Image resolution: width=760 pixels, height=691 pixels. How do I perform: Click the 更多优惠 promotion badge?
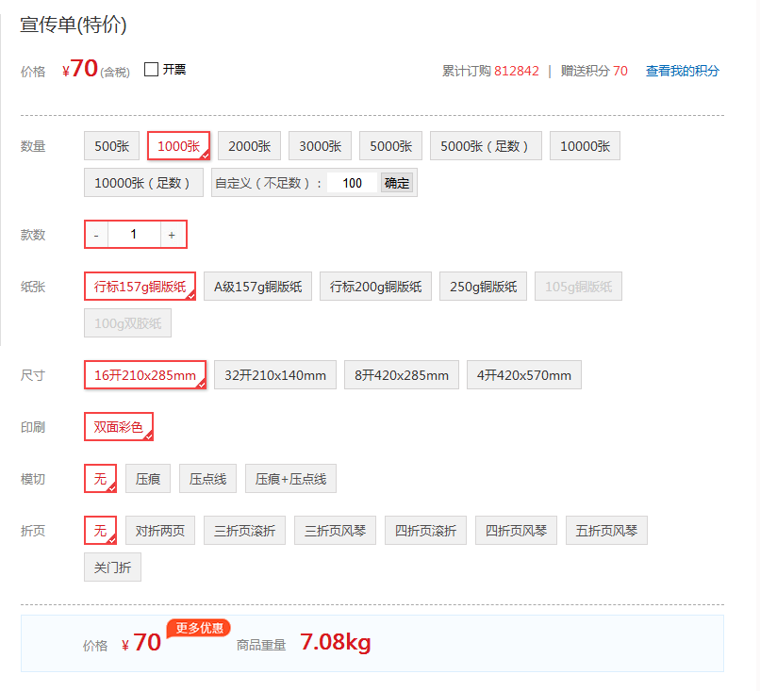pos(198,628)
